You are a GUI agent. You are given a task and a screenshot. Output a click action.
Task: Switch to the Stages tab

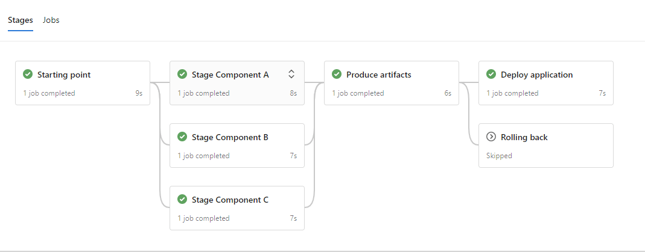pos(21,20)
